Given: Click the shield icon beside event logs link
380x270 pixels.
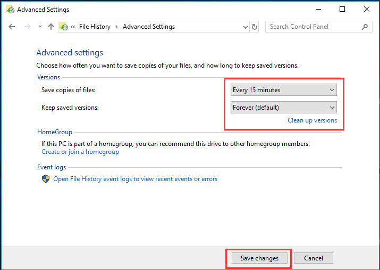Looking at the screenshot, I should click(46, 179).
